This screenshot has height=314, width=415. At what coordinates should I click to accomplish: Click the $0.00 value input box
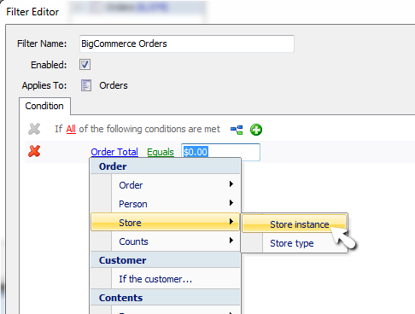coord(220,152)
